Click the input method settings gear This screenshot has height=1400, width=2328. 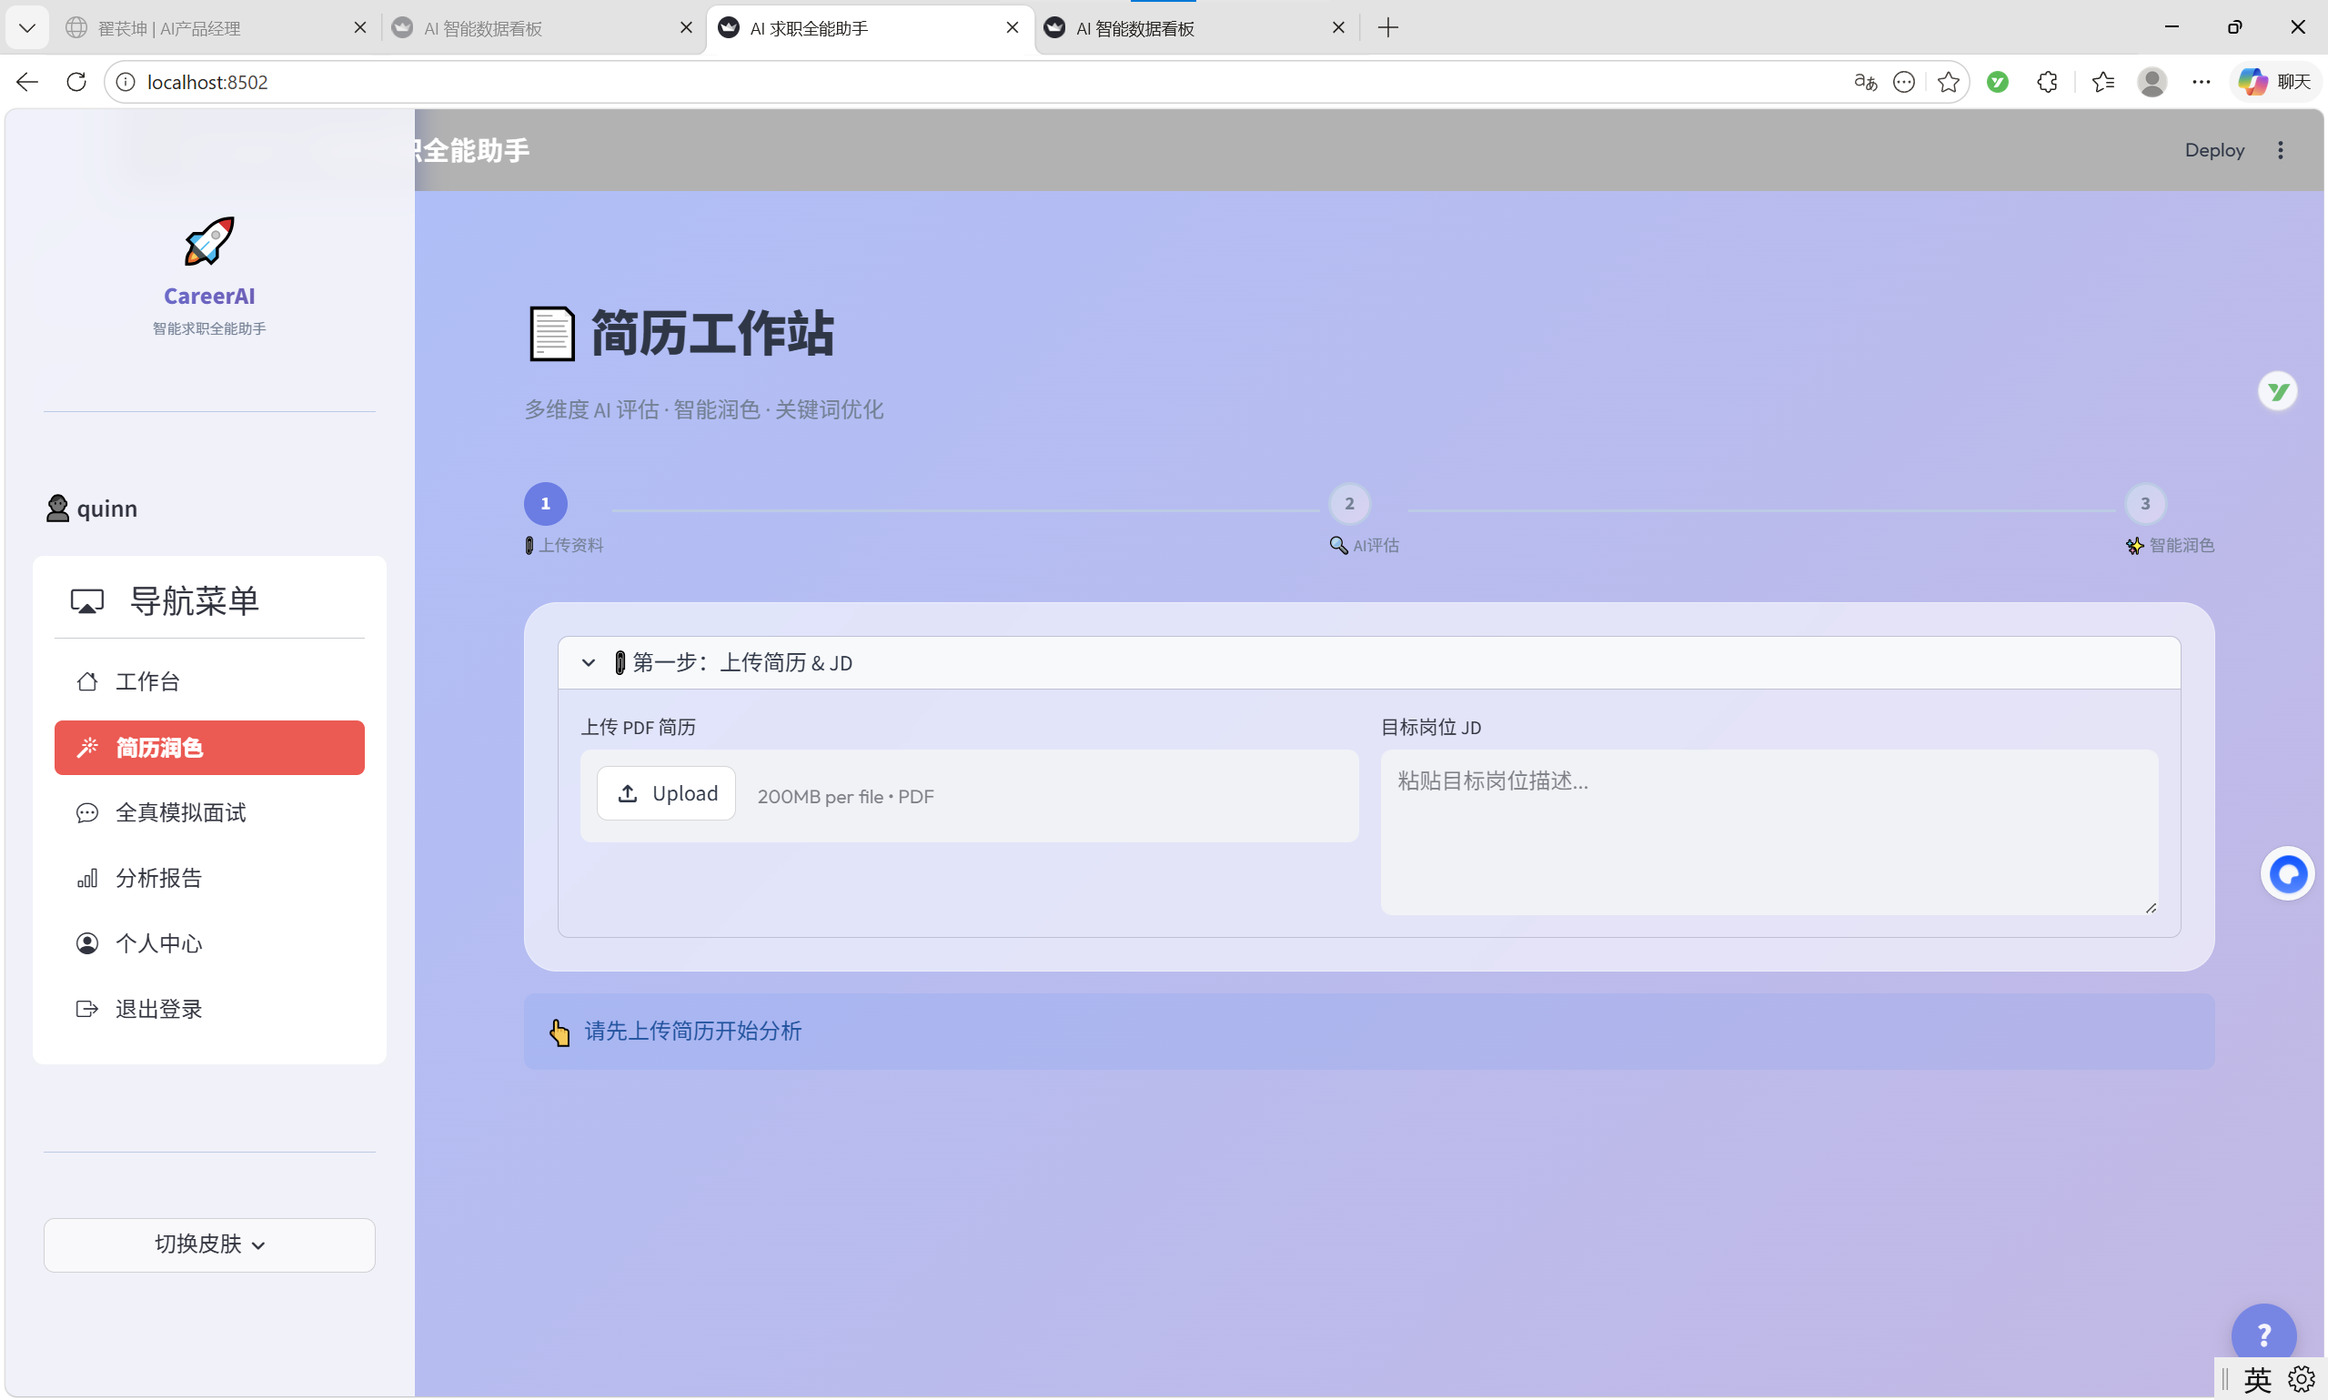tap(2302, 1377)
